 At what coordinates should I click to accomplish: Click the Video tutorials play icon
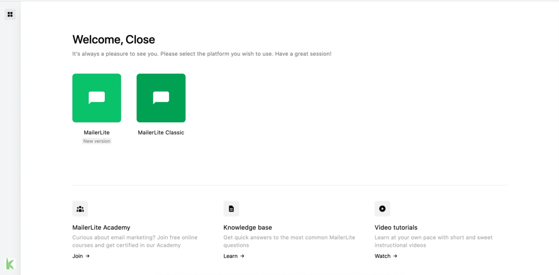coord(382,208)
